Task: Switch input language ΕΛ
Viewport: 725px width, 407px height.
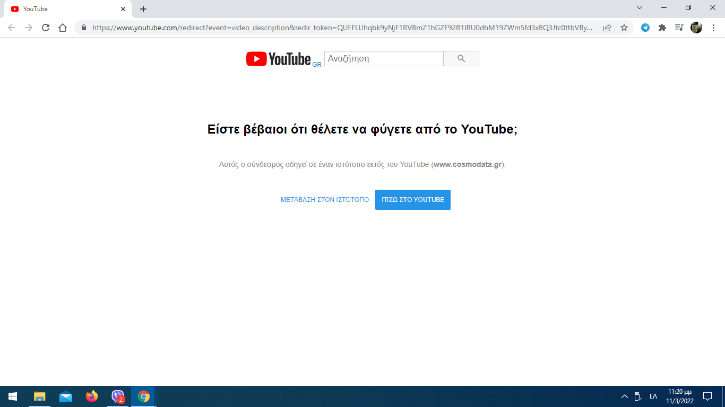Action: [653, 396]
